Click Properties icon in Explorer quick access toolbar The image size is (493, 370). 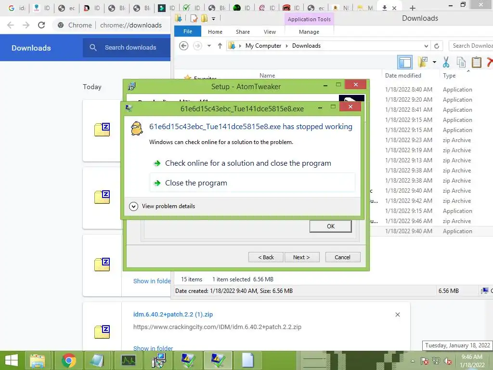pos(194,19)
